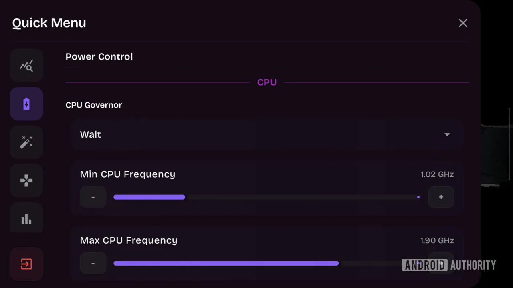Decrease Min CPU Frequency with minus button
Image resolution: width=513 pixels, height=288 pixels.
tap(93, 197)
